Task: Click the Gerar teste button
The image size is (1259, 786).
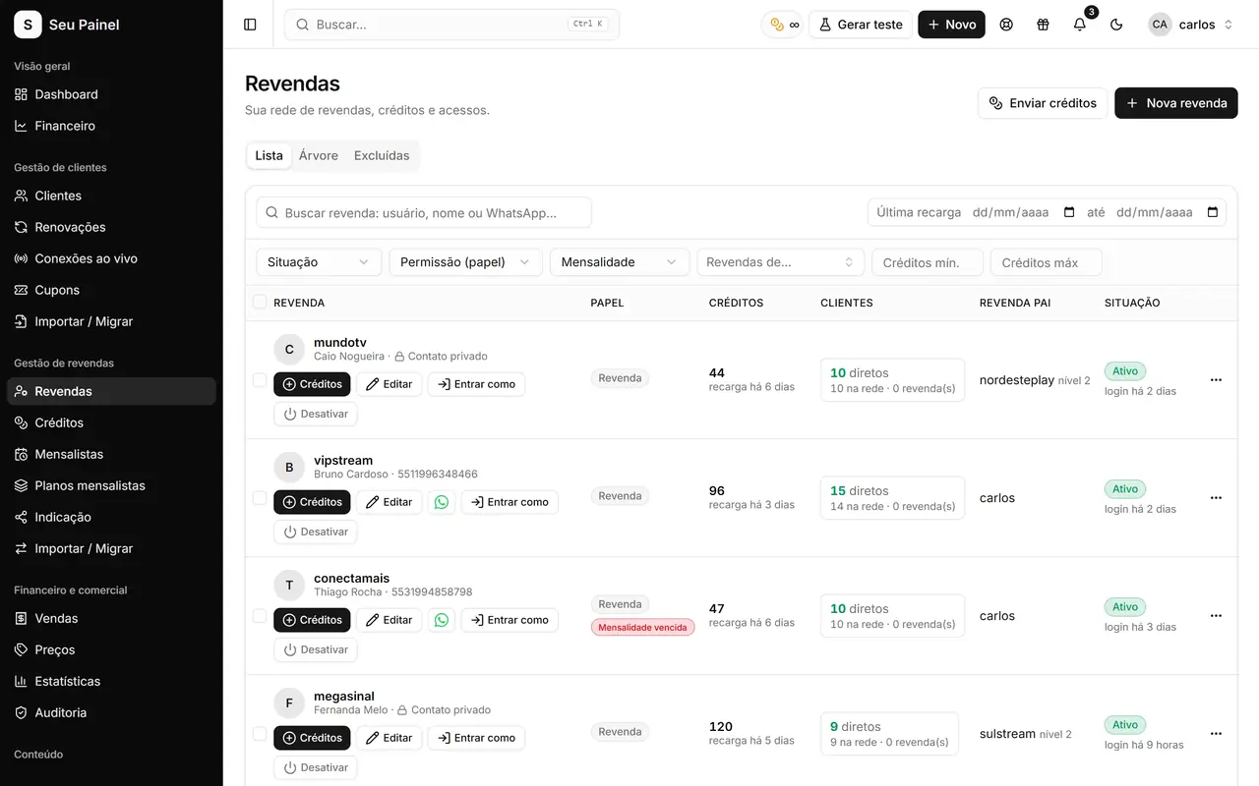Action: click(x=860, y=25)
